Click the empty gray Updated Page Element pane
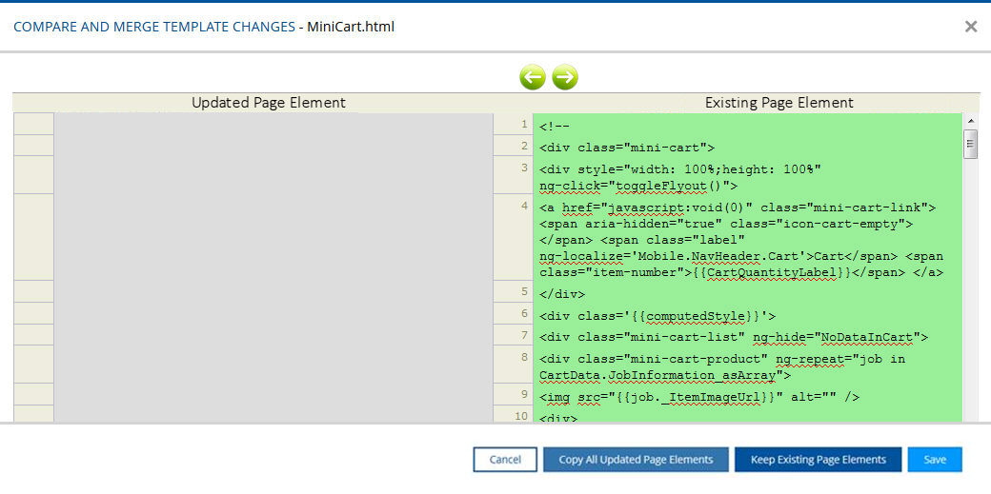Image resolution: width=991 pixels, height=494 pixels. pyautogui.click(x=273, y=267)
